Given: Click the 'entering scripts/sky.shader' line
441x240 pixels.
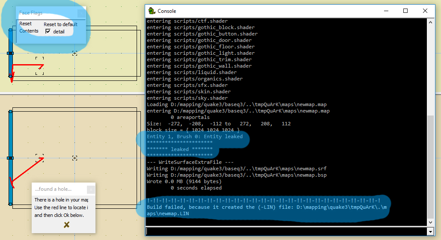Looking at the screenshot, I should [x=187, y=98].
